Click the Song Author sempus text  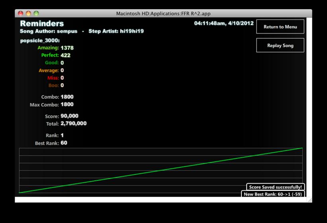49,31
